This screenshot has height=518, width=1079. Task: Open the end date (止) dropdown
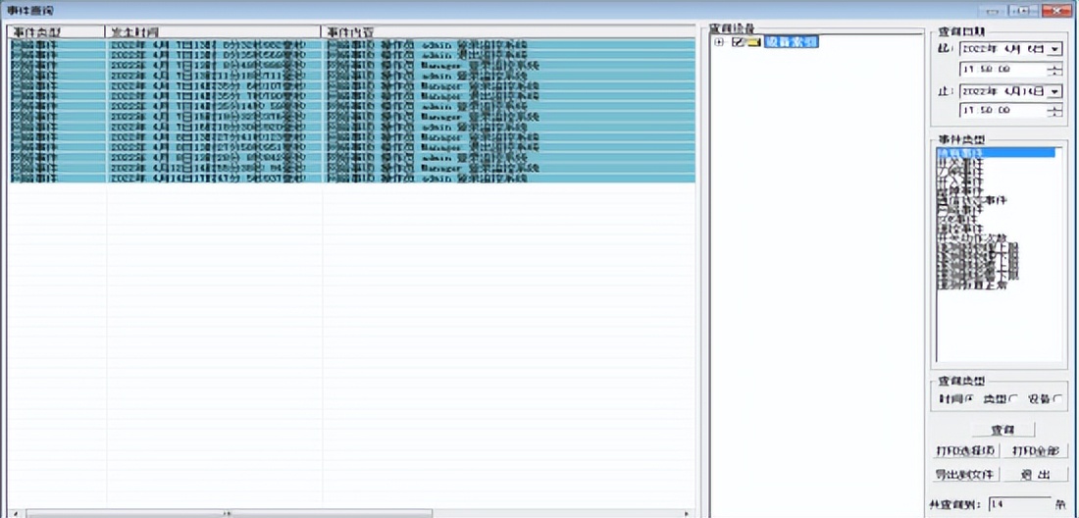pyautogui.click(x=1056, y=91)
